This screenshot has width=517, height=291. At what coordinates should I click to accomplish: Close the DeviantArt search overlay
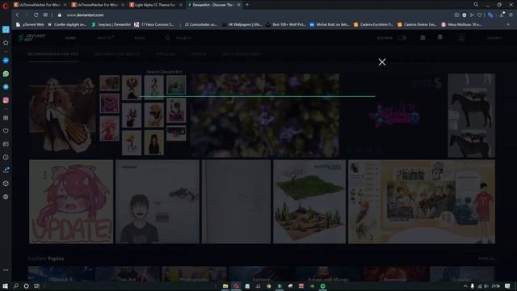click(382, 62)
